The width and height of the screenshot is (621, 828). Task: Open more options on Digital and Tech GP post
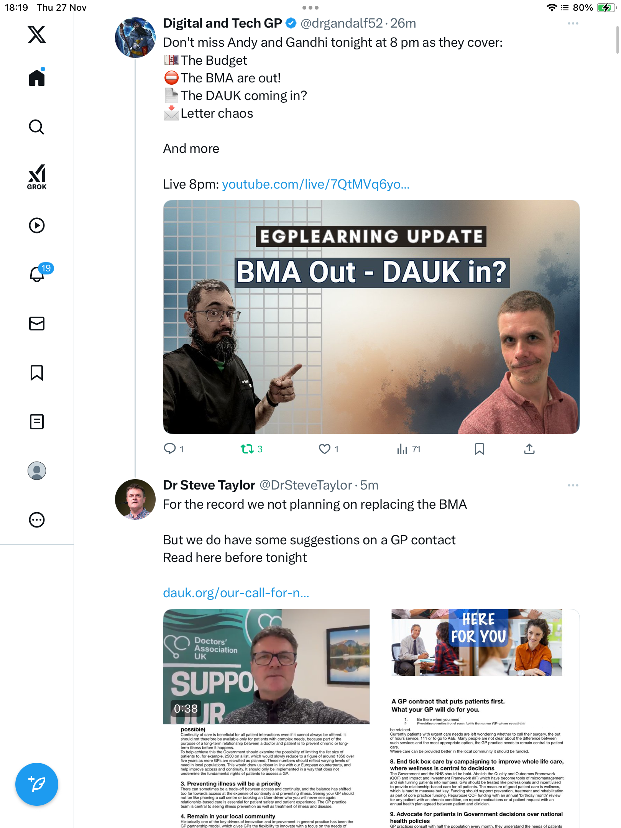click(573, 24)
